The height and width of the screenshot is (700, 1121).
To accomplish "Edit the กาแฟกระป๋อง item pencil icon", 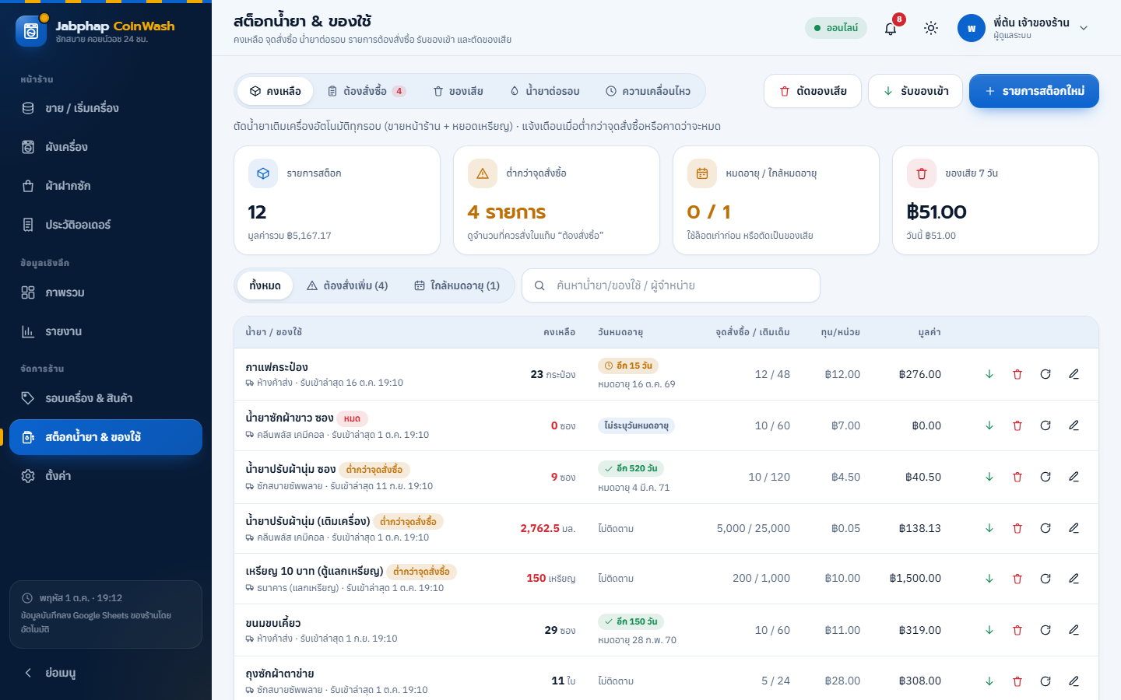I will pos(1074,374).
